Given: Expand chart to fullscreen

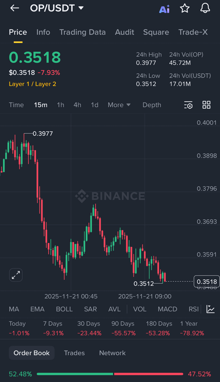Looking at the screenshot, I should [16, 275].
